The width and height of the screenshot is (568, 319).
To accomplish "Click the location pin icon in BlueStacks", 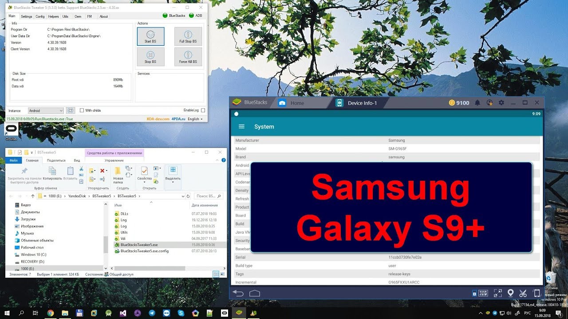I will 510,293.
